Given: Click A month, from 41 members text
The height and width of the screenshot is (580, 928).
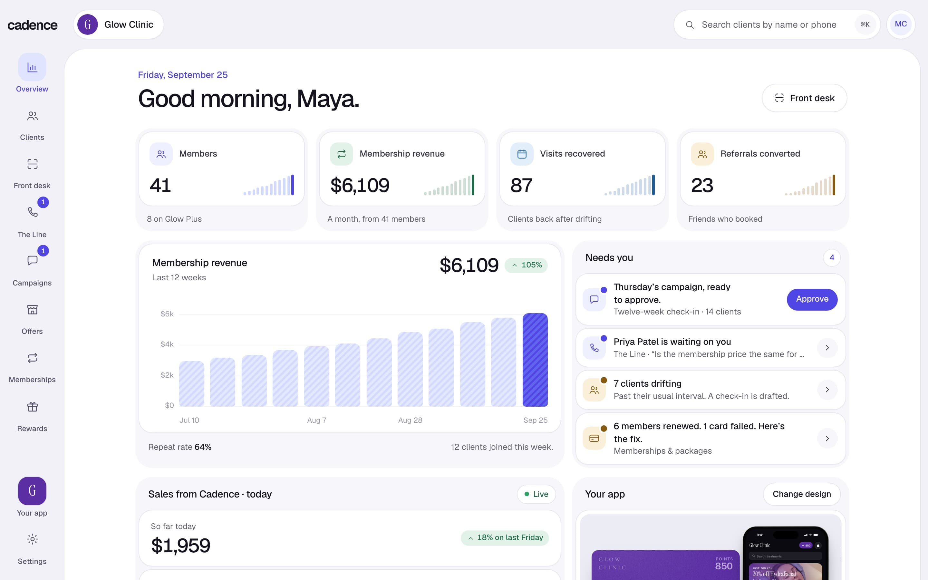Looking at the screenshot, I should [x=376, y=219].
